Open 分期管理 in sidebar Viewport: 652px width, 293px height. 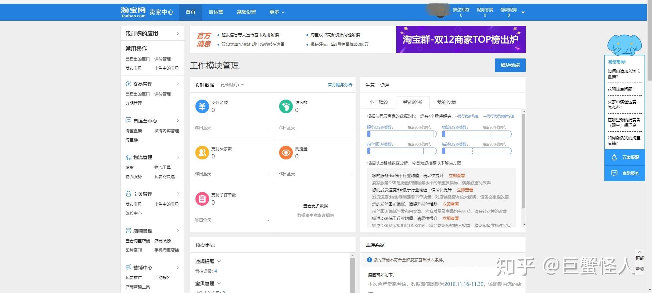pyautogui.click(x=133, y=103)
